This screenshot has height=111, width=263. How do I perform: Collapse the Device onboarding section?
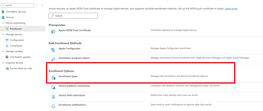tap(3, 23)
